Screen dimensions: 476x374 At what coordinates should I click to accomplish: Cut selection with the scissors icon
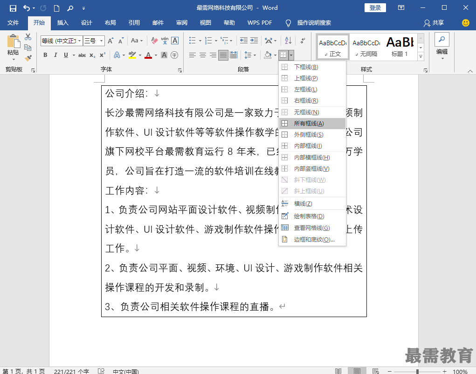point(28,37)
